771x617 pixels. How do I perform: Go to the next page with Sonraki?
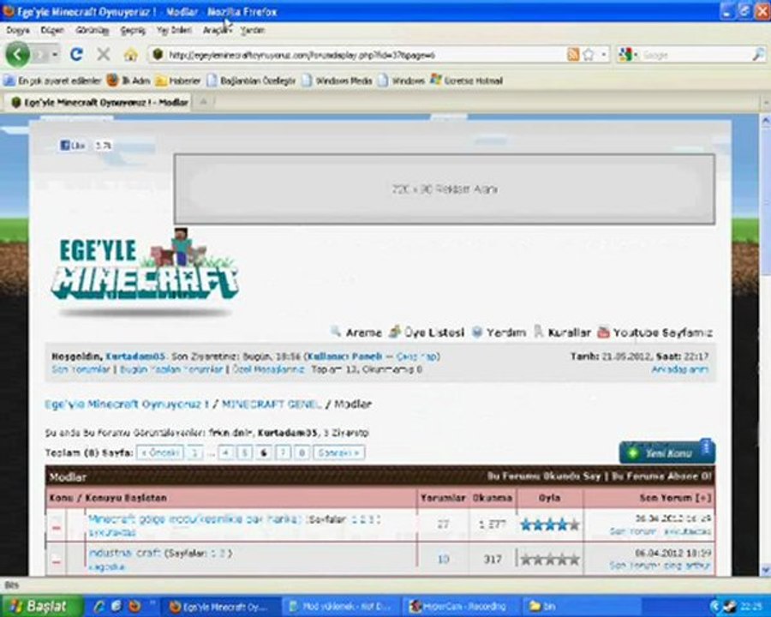[x=339, y=452]
